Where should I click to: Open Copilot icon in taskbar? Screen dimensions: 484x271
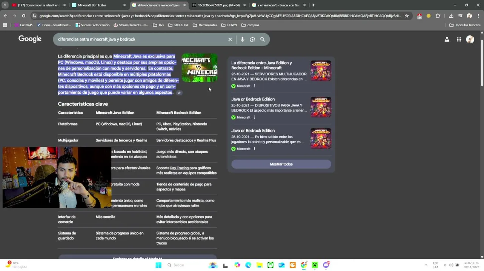point(237,265)
